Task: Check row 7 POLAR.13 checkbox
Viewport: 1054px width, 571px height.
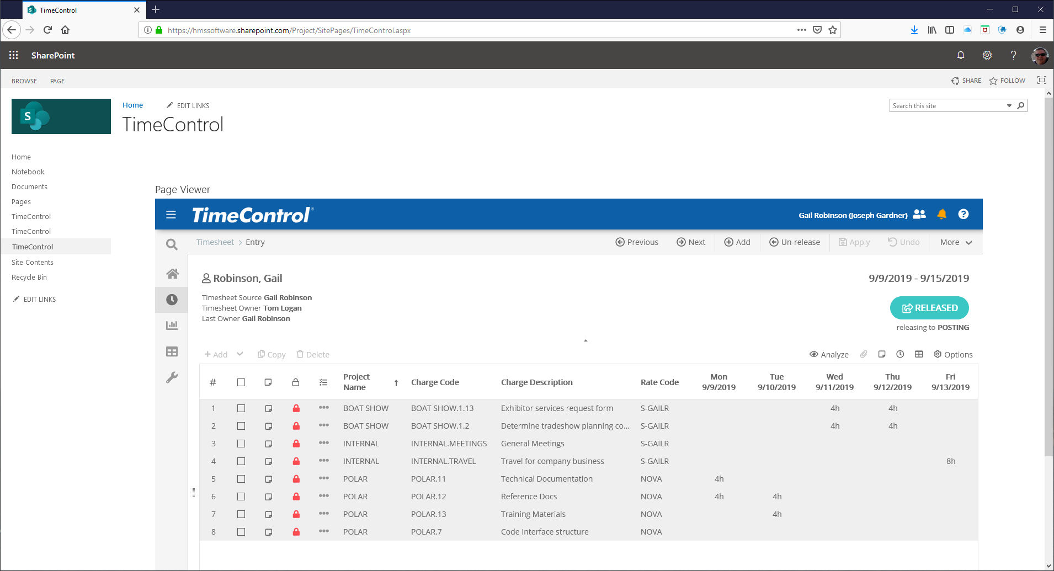Action: coord(241,514)
